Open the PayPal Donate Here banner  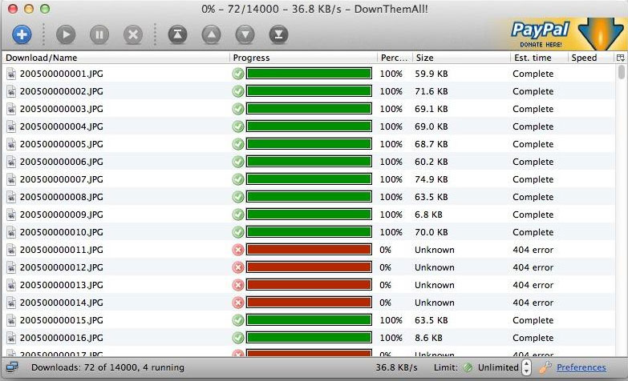(541, 34)
